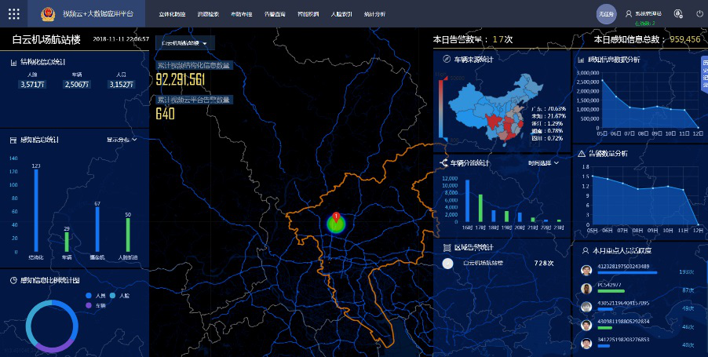Open the 人脸识别 menu item
Screen dimensions: 708x357
coord(341,14)
